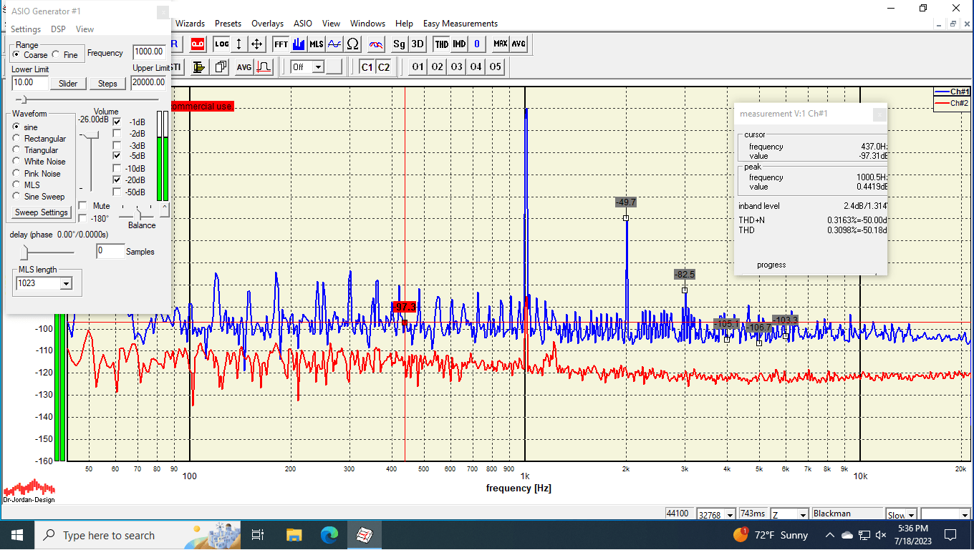
Task: Enable the Mute checkbox
Action: 82,205
